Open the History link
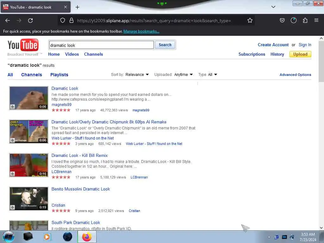324x243 pixels. tap(277, 54)
